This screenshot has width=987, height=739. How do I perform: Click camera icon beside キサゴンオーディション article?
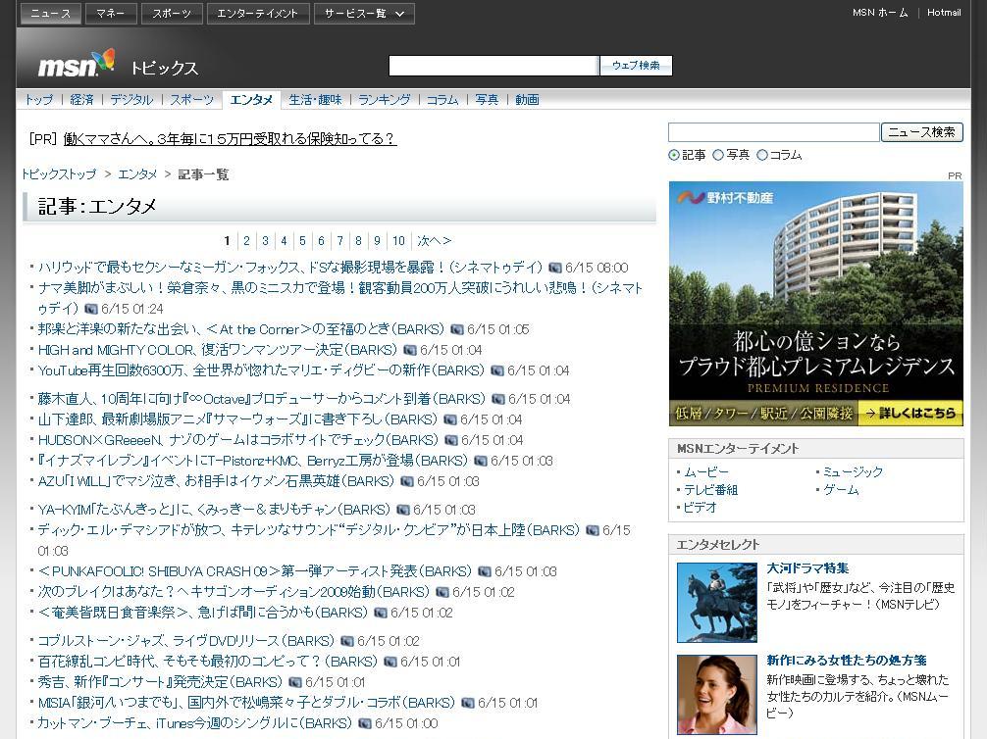pos(442,592)
